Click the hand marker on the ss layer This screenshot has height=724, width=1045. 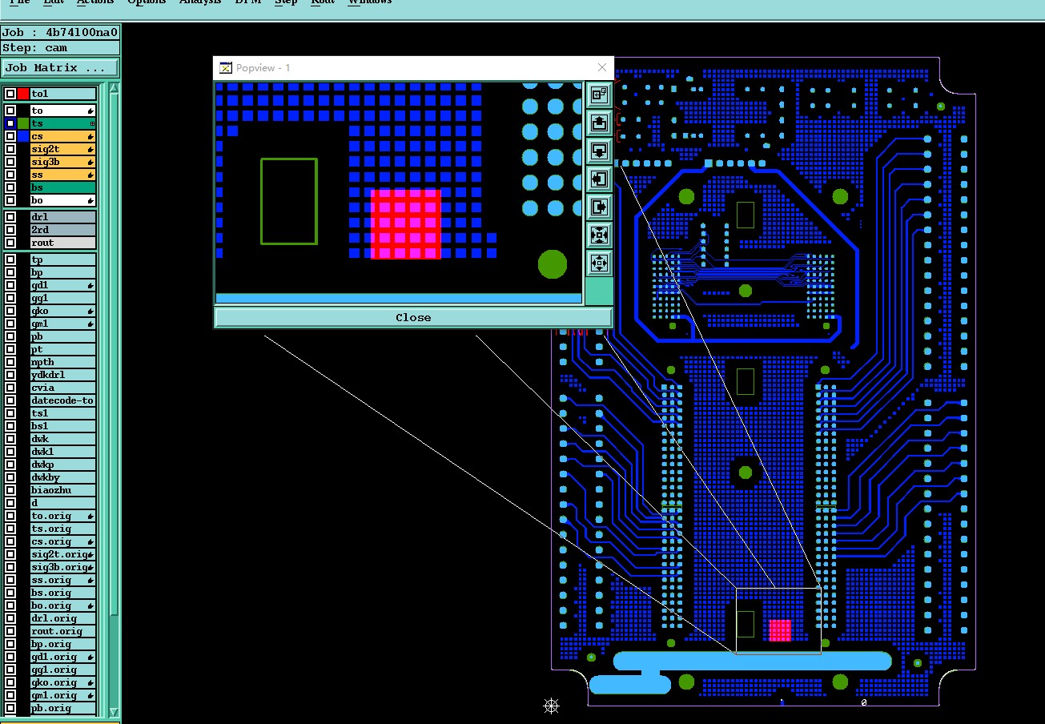tap(90, 175)
